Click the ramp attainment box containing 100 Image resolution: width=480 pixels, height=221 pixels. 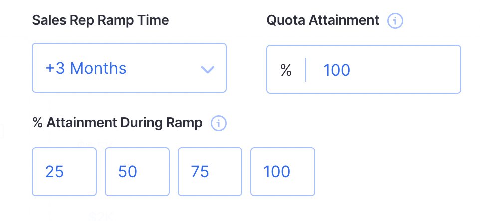pyautogui.click(x=283, y=172)
